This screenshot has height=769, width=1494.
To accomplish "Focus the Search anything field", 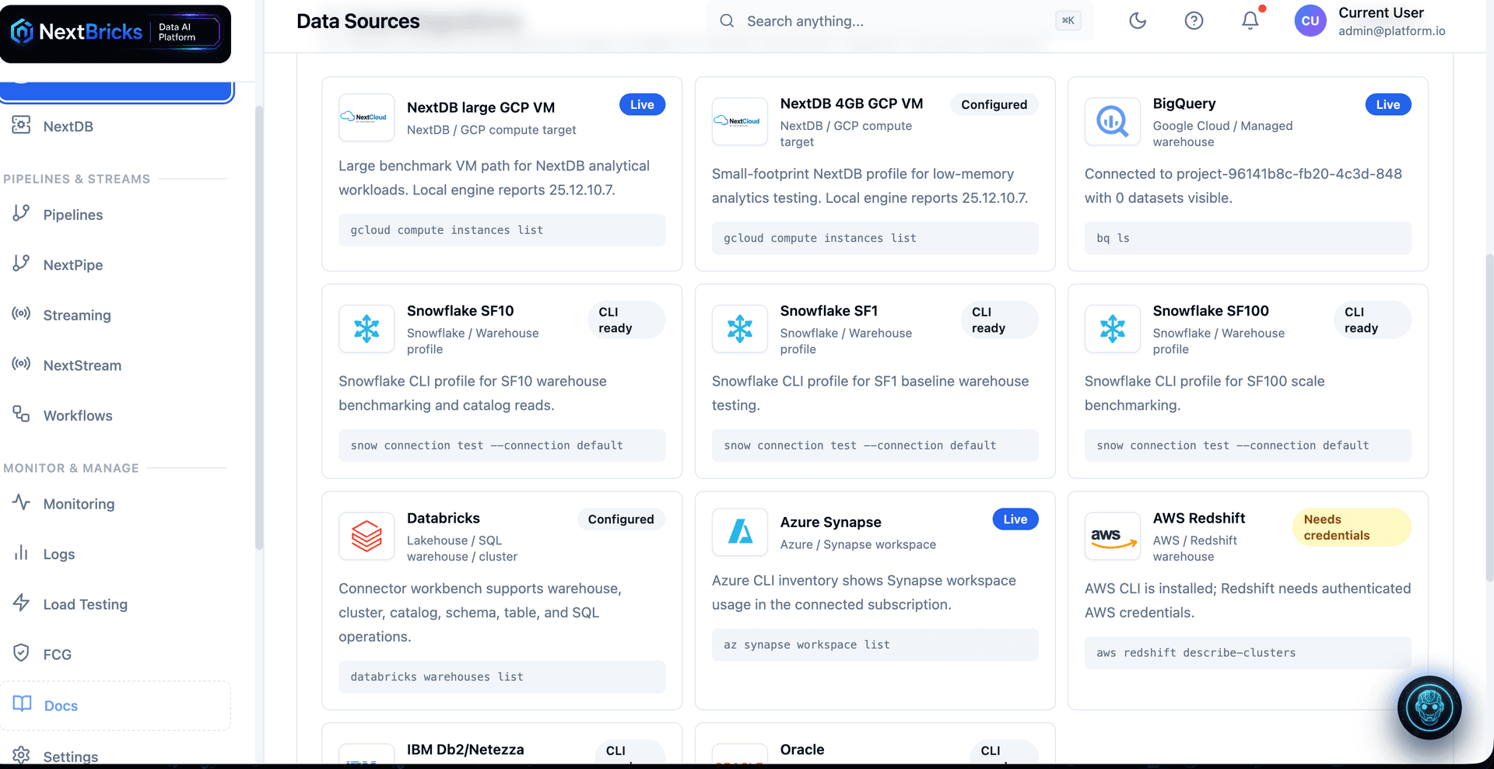I will (x=900, y=21).
